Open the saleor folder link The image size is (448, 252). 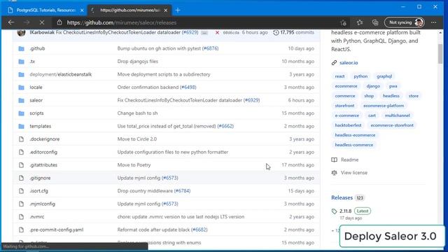click(36, 100)
